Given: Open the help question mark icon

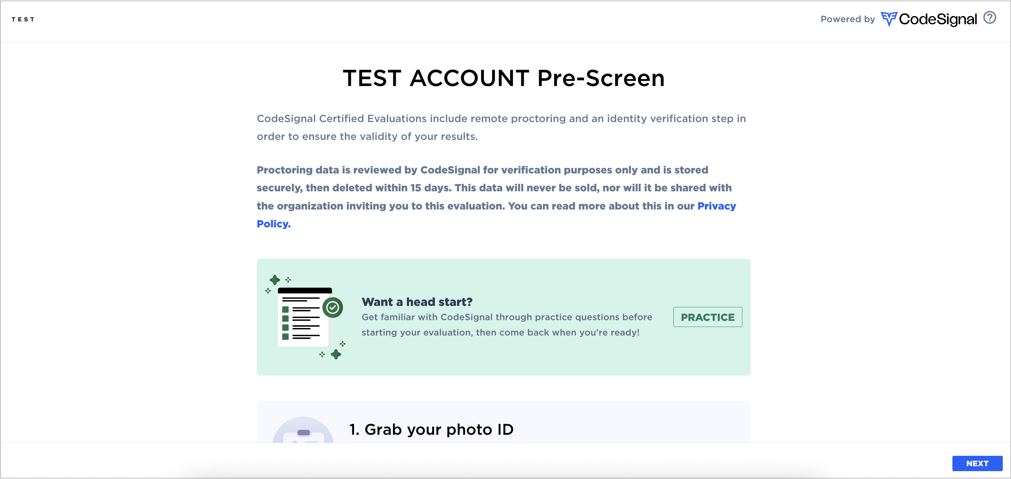Looking at the screenshot, I should coord(990,18).
